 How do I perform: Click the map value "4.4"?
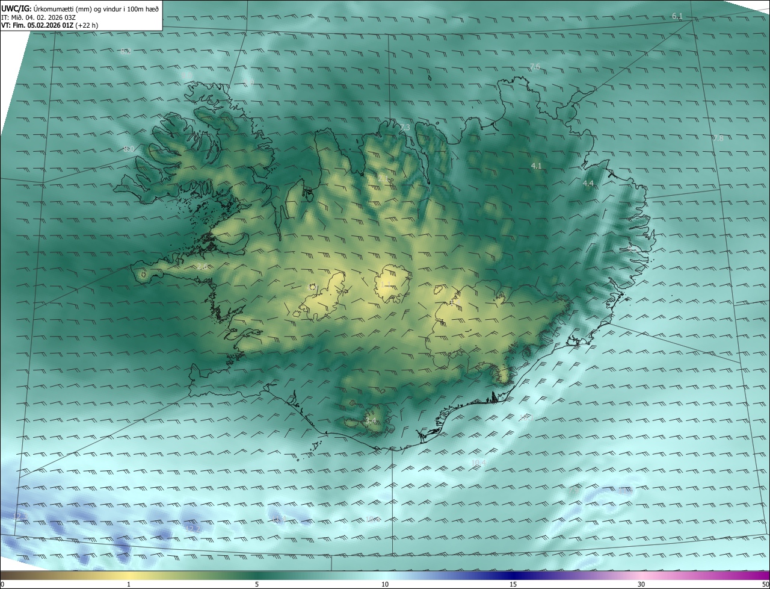coord(588,183)
